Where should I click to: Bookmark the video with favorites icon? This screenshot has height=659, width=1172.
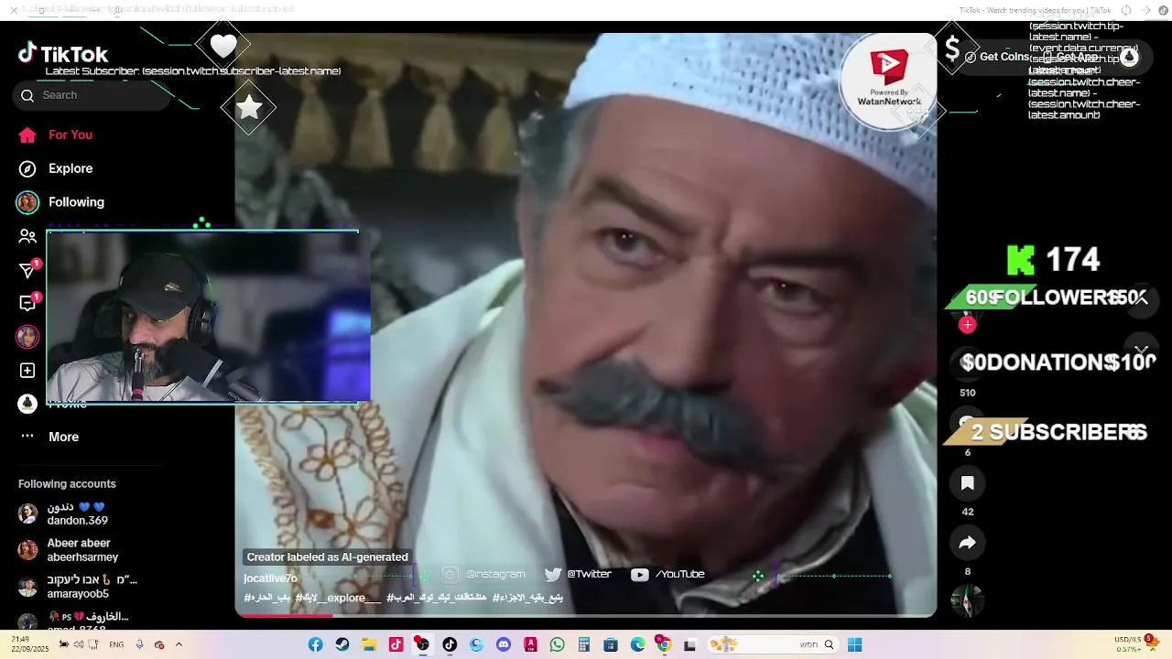pyautogui.click(x=968, y=483)
